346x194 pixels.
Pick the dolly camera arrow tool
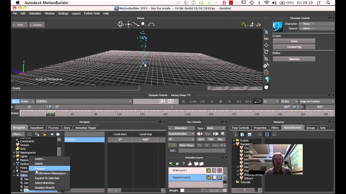tap(136, 25)
